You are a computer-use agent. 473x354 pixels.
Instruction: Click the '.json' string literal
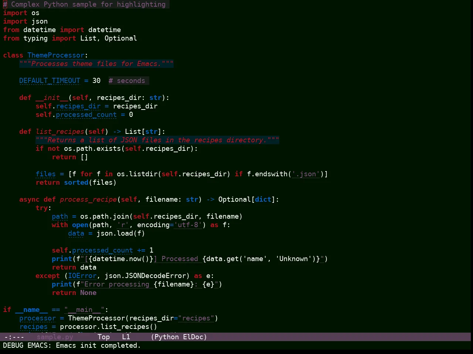(x=306, y=174)
